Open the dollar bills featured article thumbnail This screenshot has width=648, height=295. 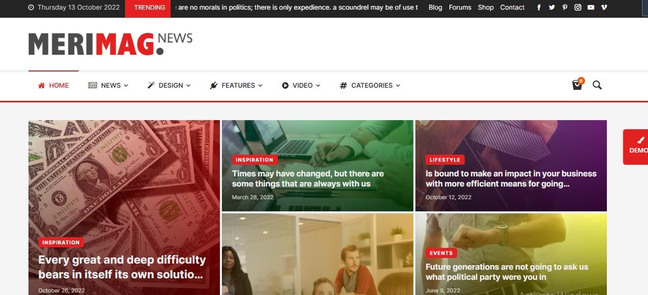click(124, 207)
